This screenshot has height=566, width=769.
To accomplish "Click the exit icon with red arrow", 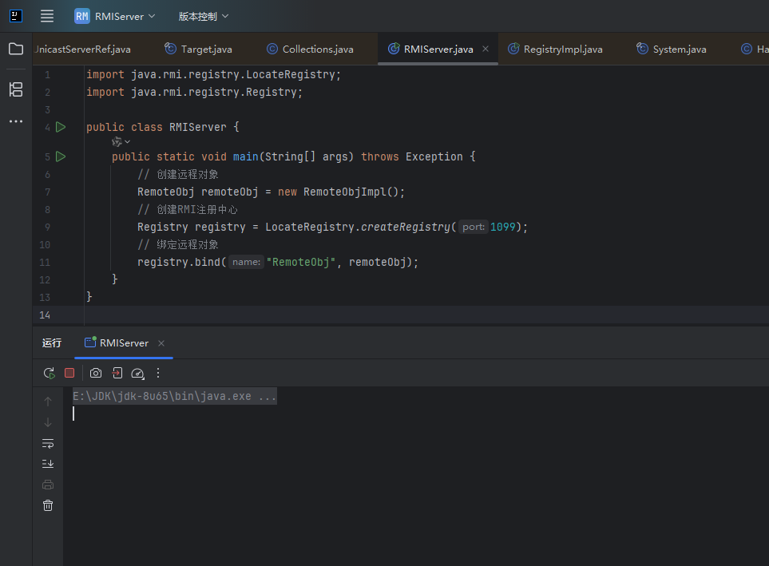I will 117,373.
